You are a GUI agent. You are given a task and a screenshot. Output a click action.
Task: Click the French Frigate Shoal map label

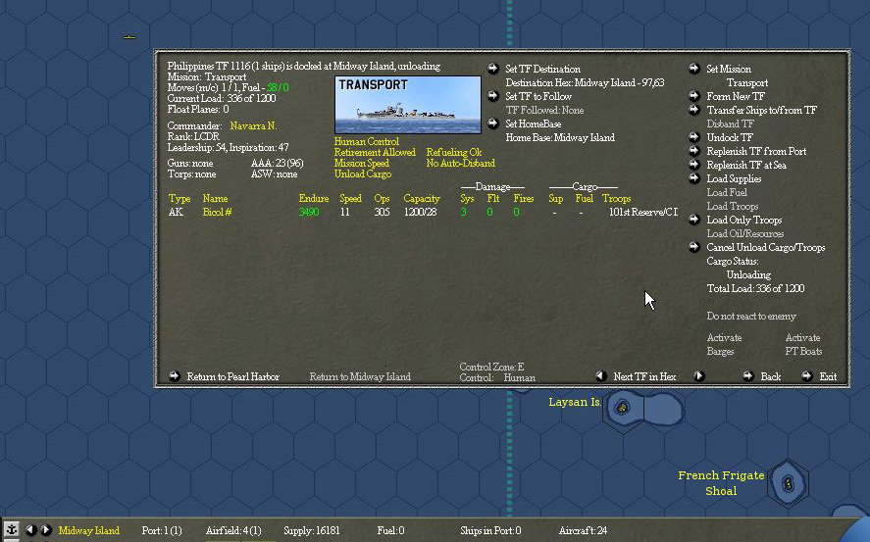click(721, 482)
